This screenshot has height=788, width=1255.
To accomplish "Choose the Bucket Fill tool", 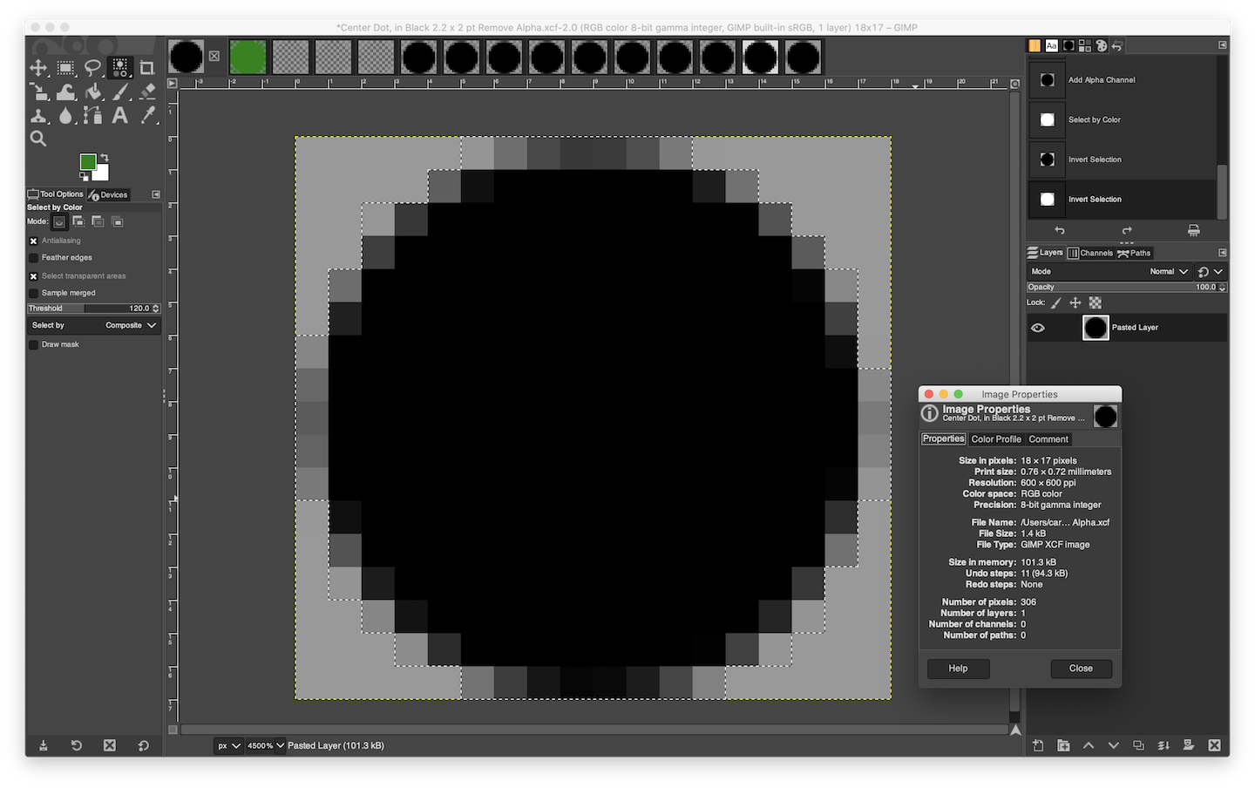I will coord(93,92).
